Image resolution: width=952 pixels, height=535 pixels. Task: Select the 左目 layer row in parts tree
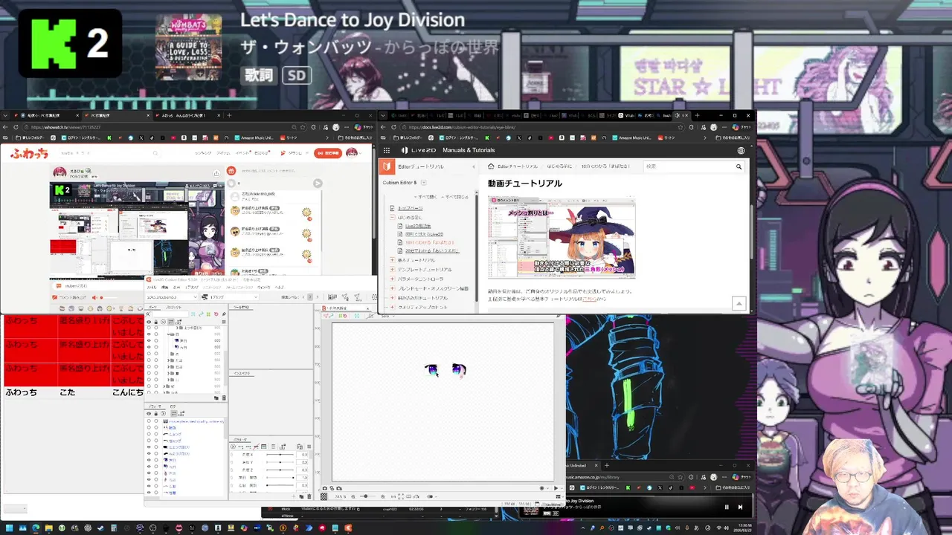(184, 340)
